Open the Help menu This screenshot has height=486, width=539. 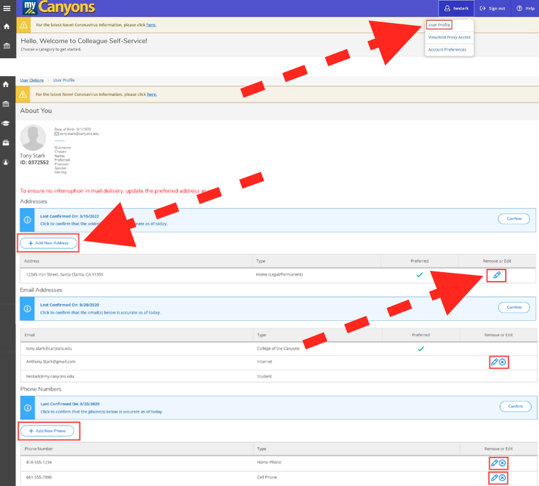[526, 8]
